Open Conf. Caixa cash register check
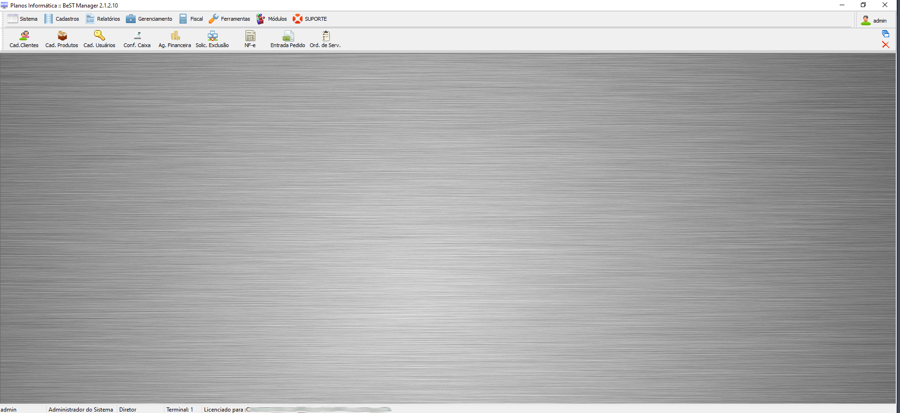The image size is (900, 413). coord(137,39)
